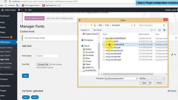Click the Open button split arrow

pos(150,83)
